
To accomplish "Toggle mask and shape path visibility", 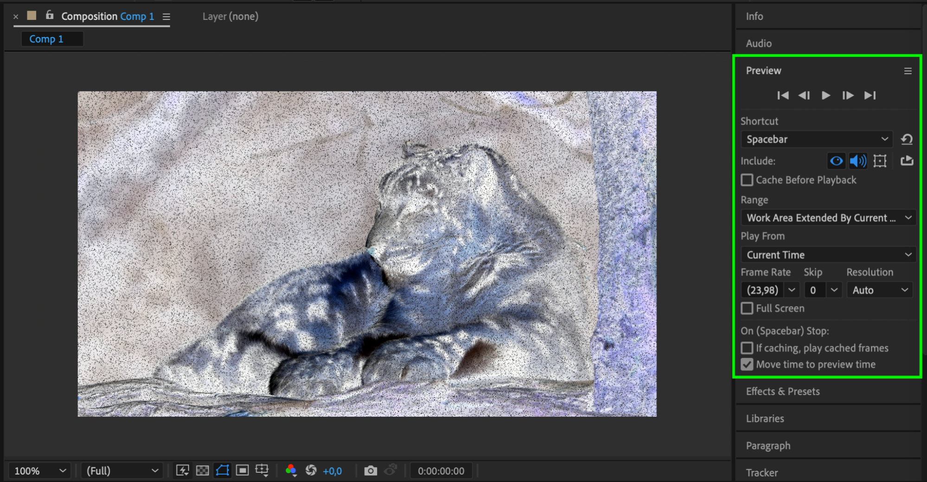I will click(223, 471).
